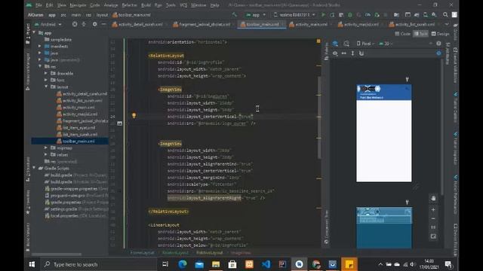
Task: Open the realme device selector dropdown
Action: click(294, 15)
